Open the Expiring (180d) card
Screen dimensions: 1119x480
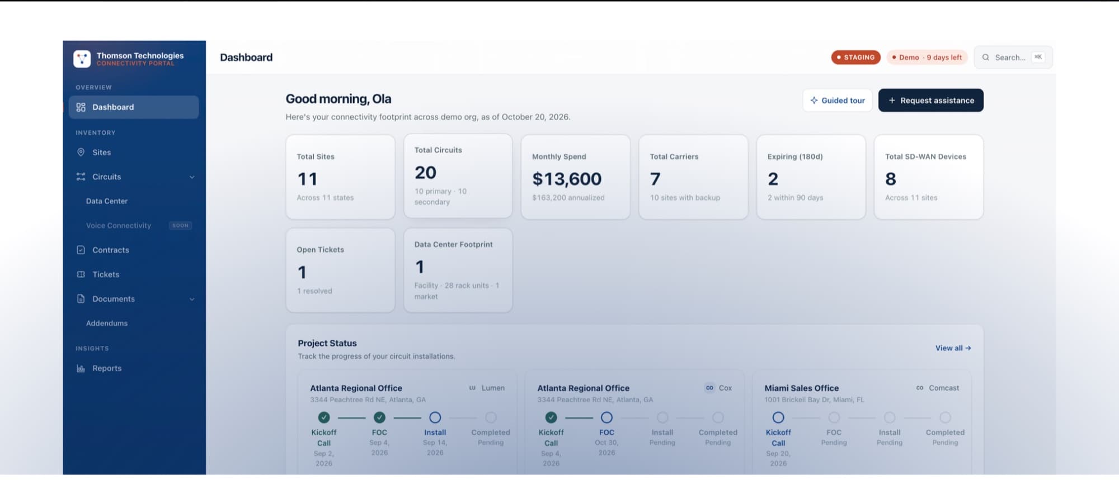pyautogui.click(x=811, y=177)
